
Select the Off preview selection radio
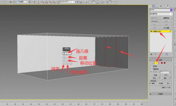[x=151, y=84]
